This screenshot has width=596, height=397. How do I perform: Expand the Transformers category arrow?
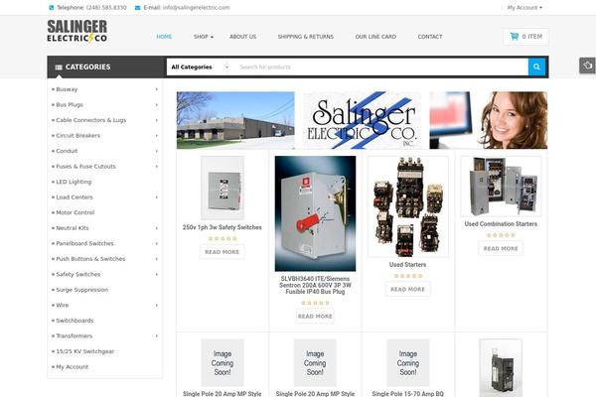(x=157, y=335)
